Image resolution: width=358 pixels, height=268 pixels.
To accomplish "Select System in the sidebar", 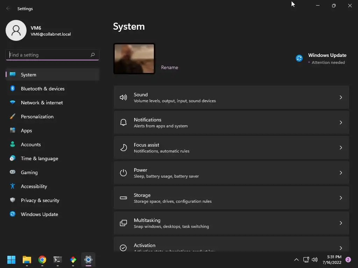I will pyautogui.click(x=52, y=75).
